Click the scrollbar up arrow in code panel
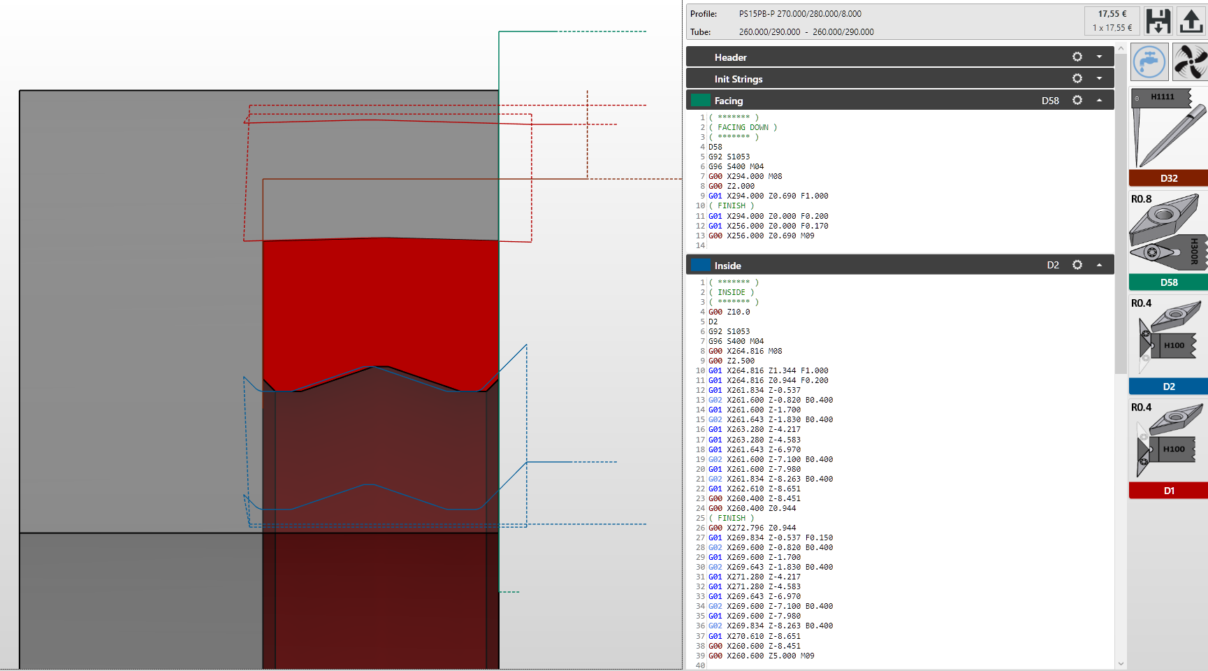Viewport: 1208px width, 671px height. 1121,49
